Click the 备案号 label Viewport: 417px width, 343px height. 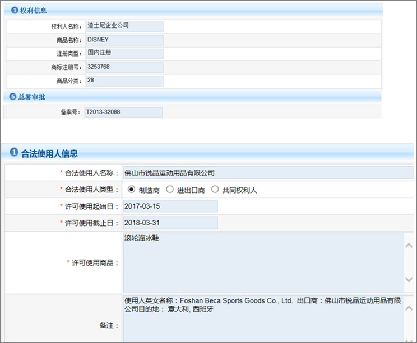pyautogui.click(x=71, y=112)
